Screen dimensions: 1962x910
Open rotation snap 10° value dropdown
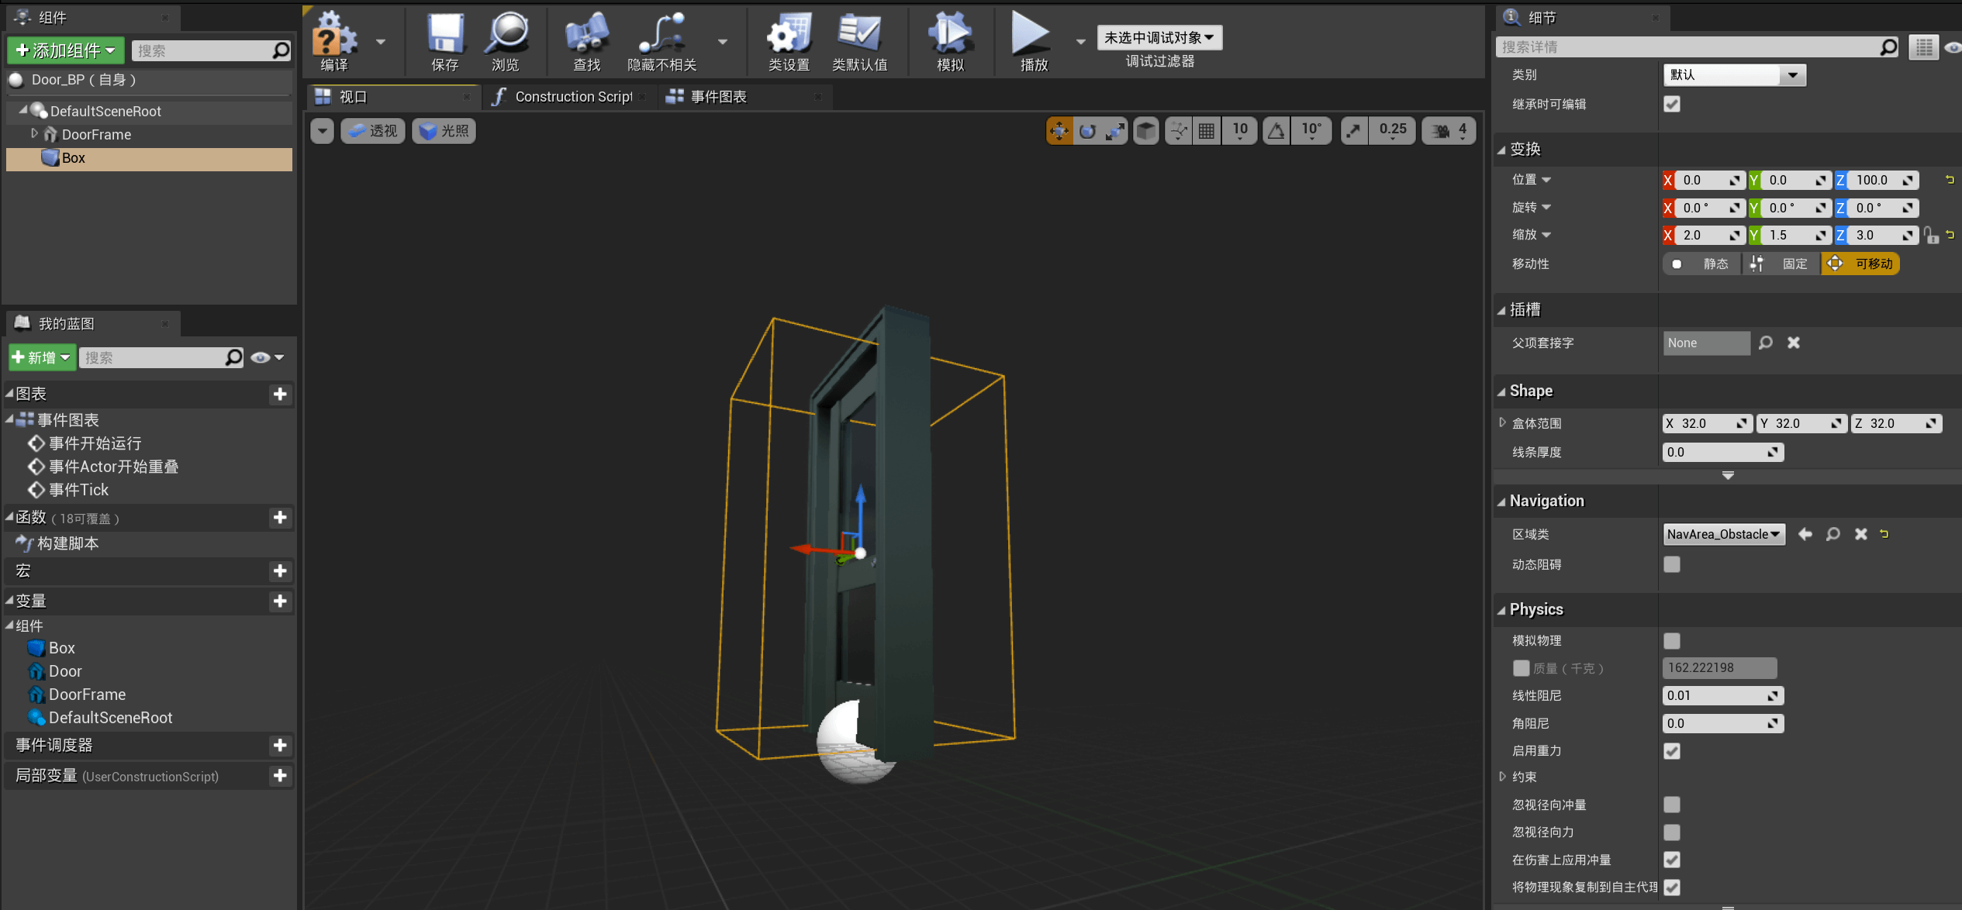pos(1311,131)
